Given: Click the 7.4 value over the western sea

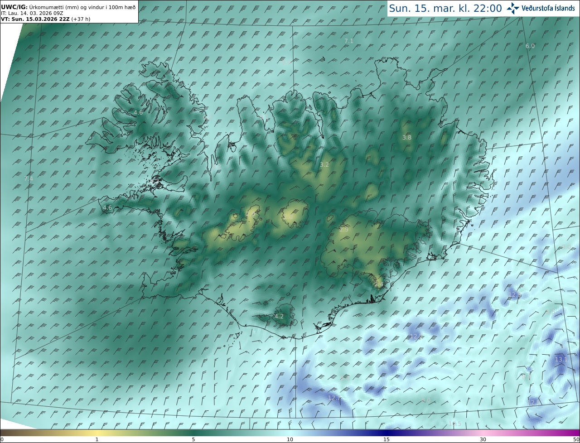Looking at the screenshot, I should point(28,178).
